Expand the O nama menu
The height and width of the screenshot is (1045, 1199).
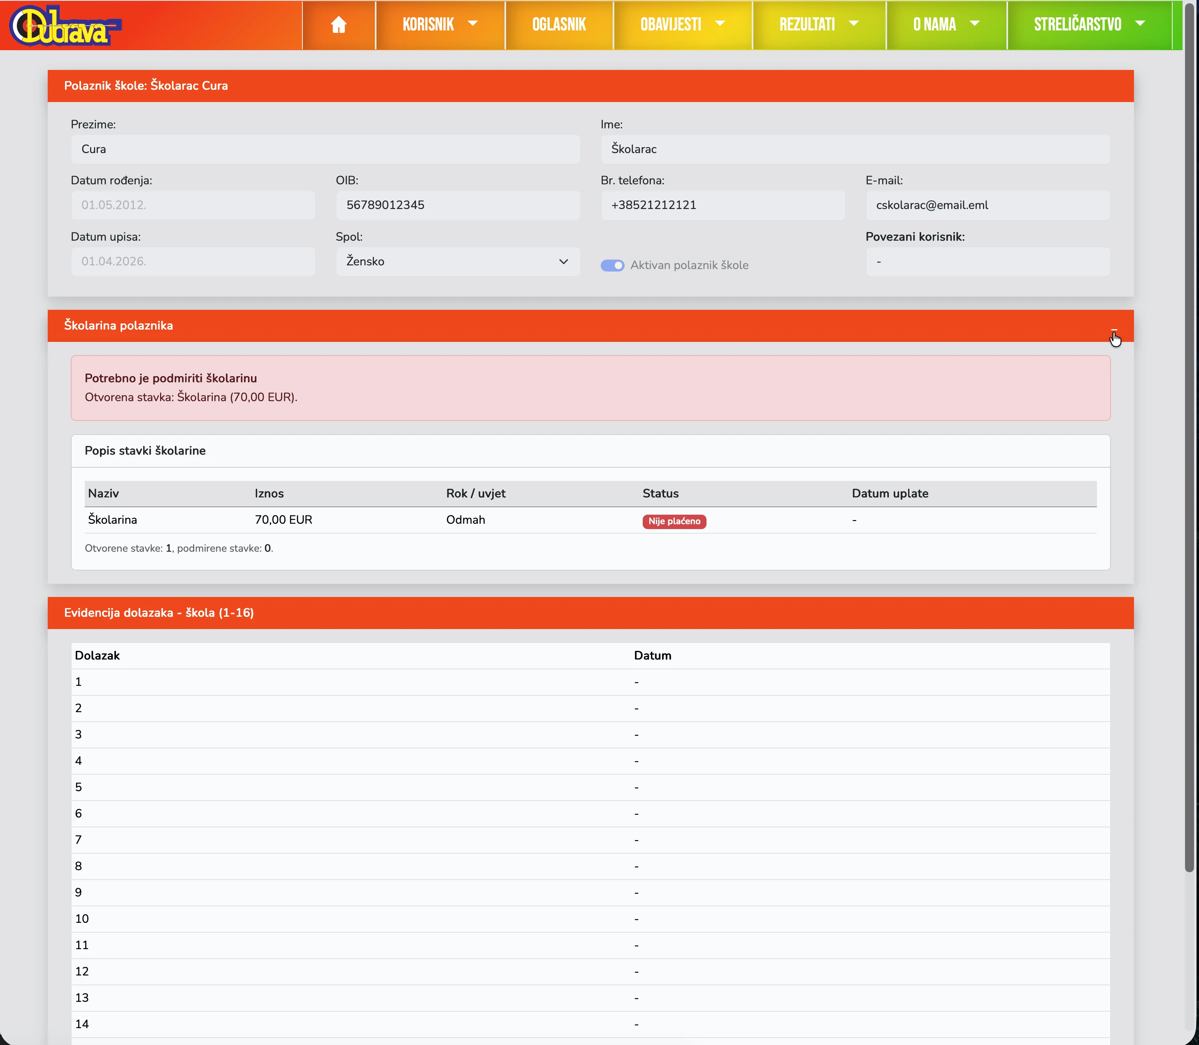click(945, 25)
